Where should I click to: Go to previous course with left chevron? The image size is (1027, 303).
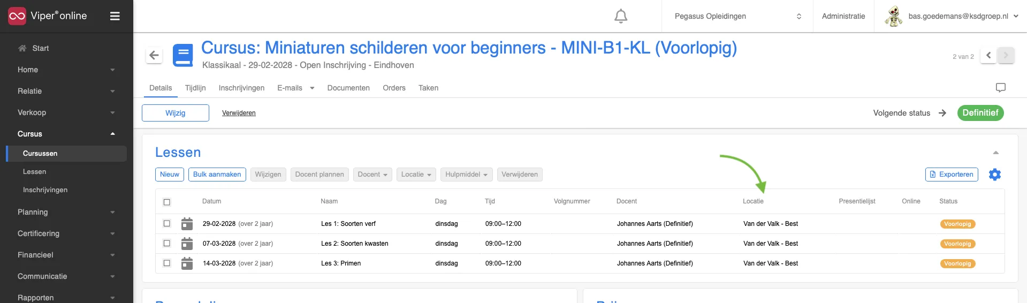pyautogui.click(x=988, y=55)
